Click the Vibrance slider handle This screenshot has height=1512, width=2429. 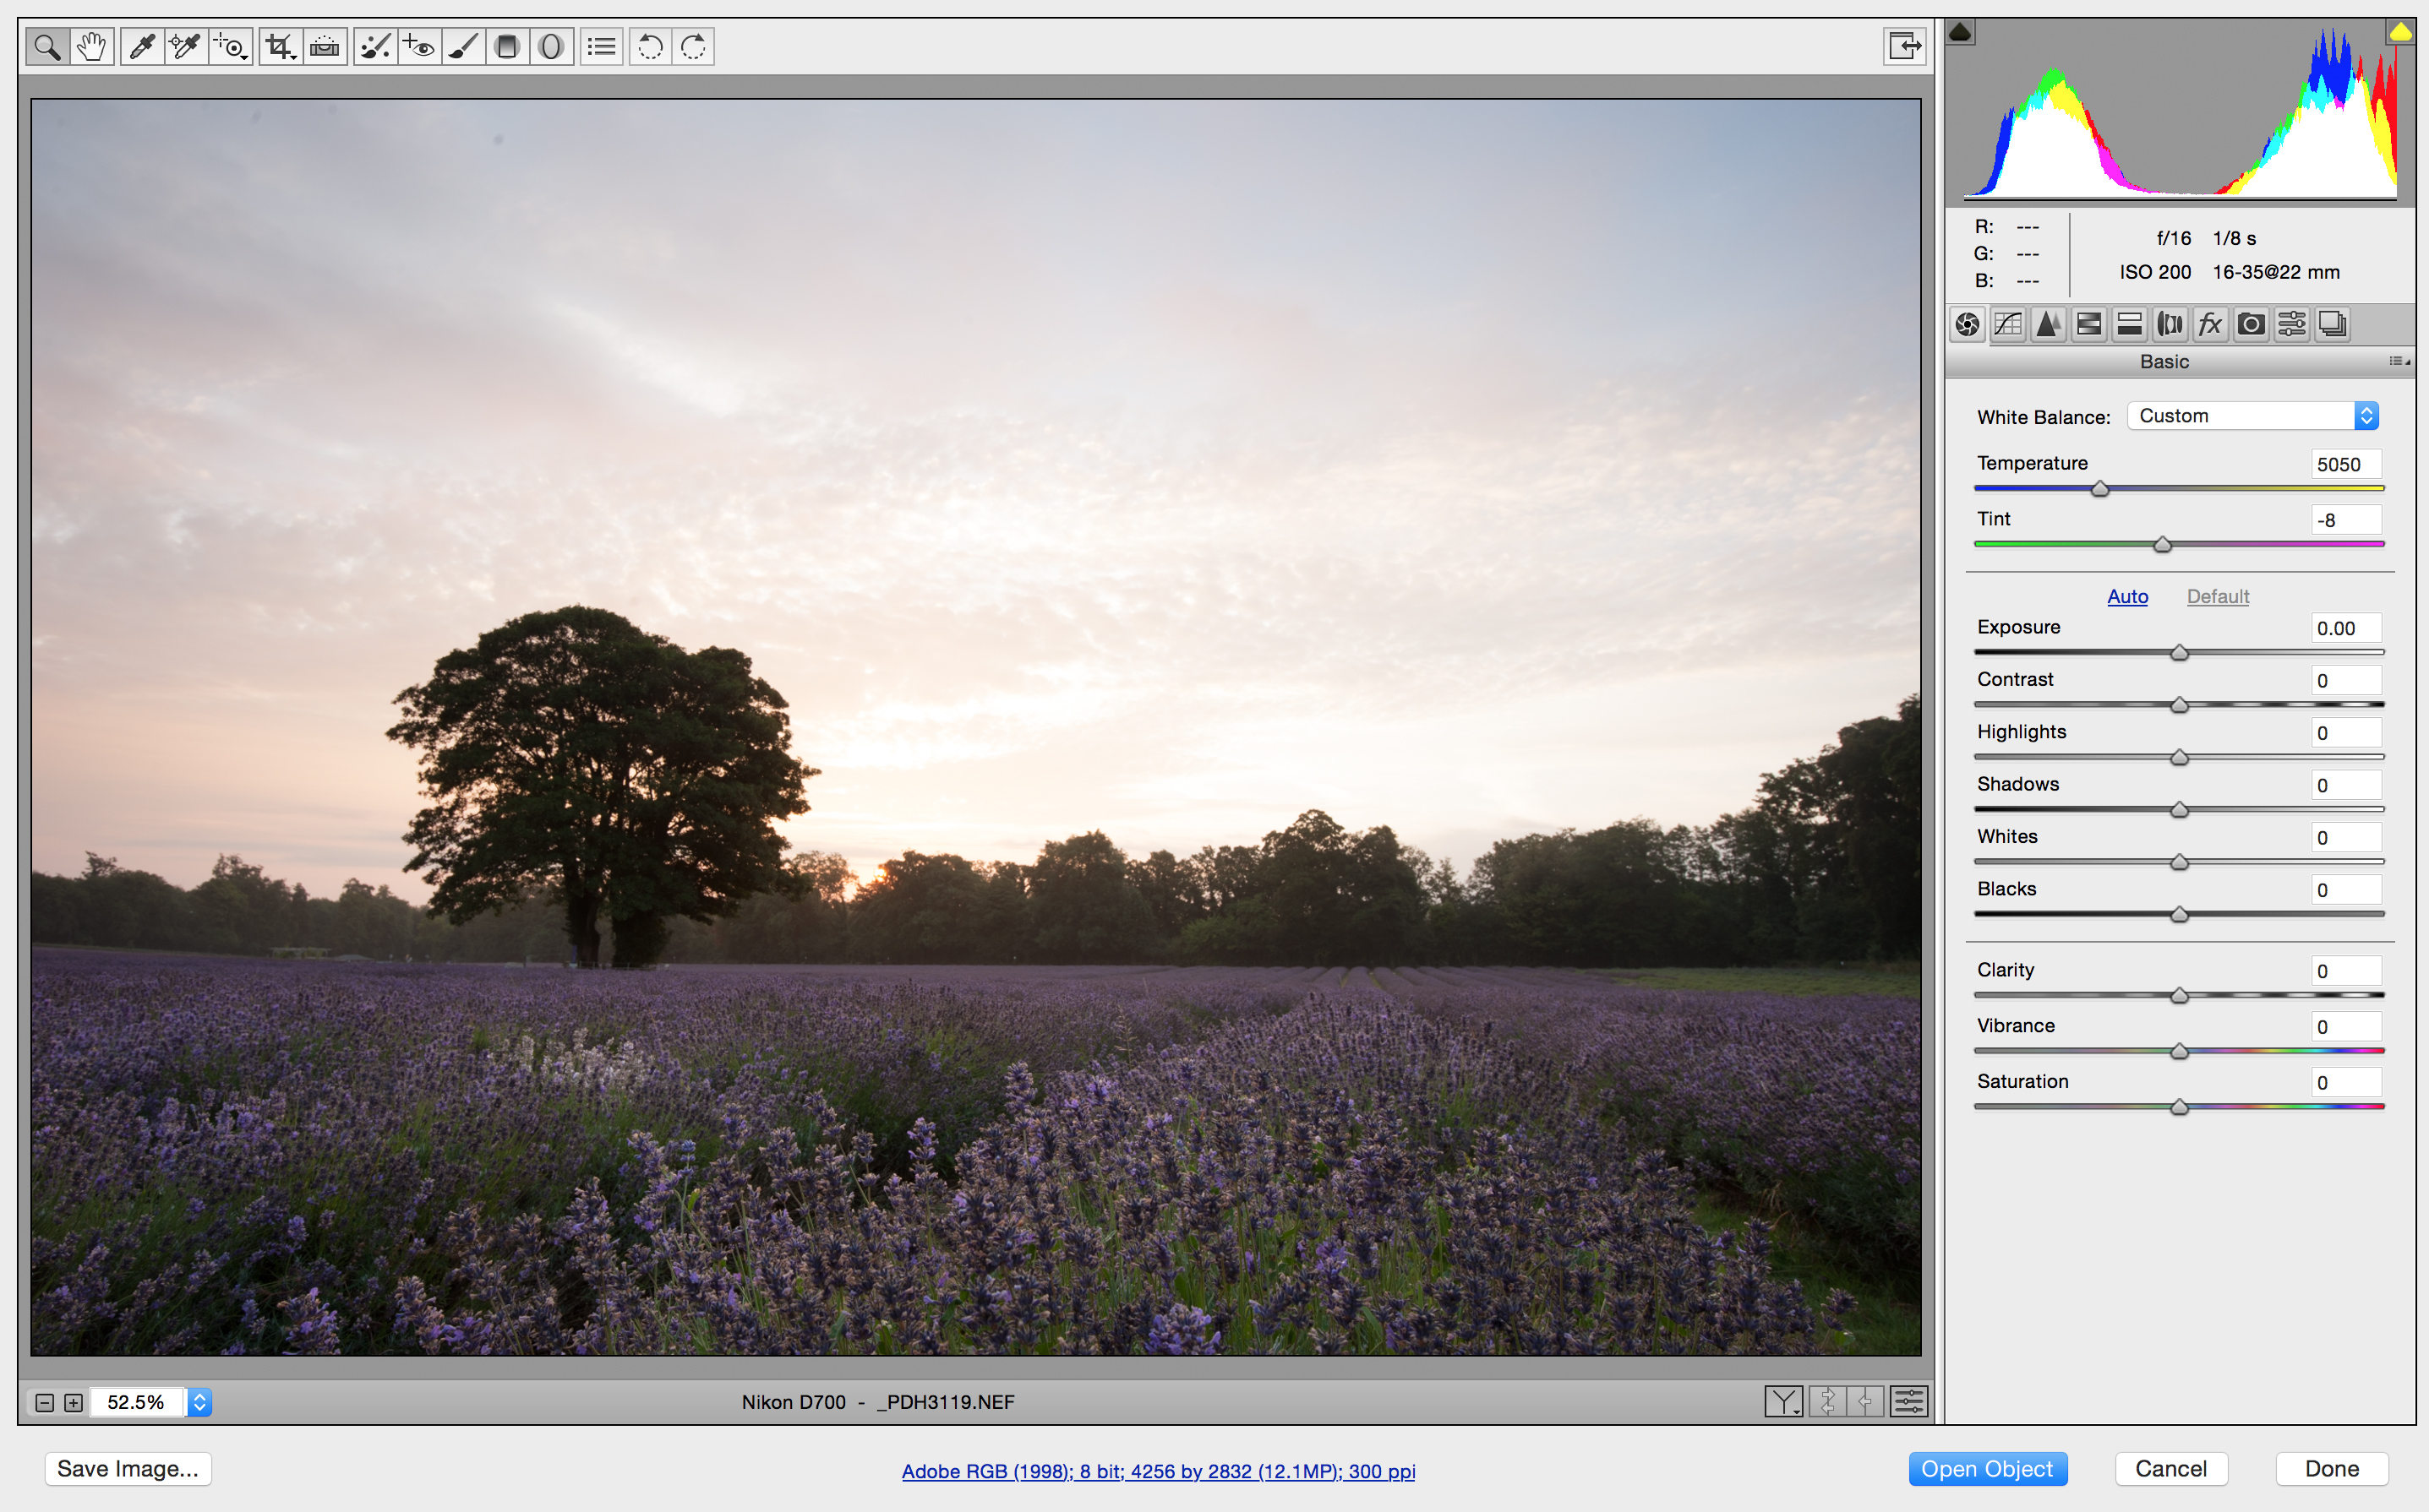tap(2180, 1051)
